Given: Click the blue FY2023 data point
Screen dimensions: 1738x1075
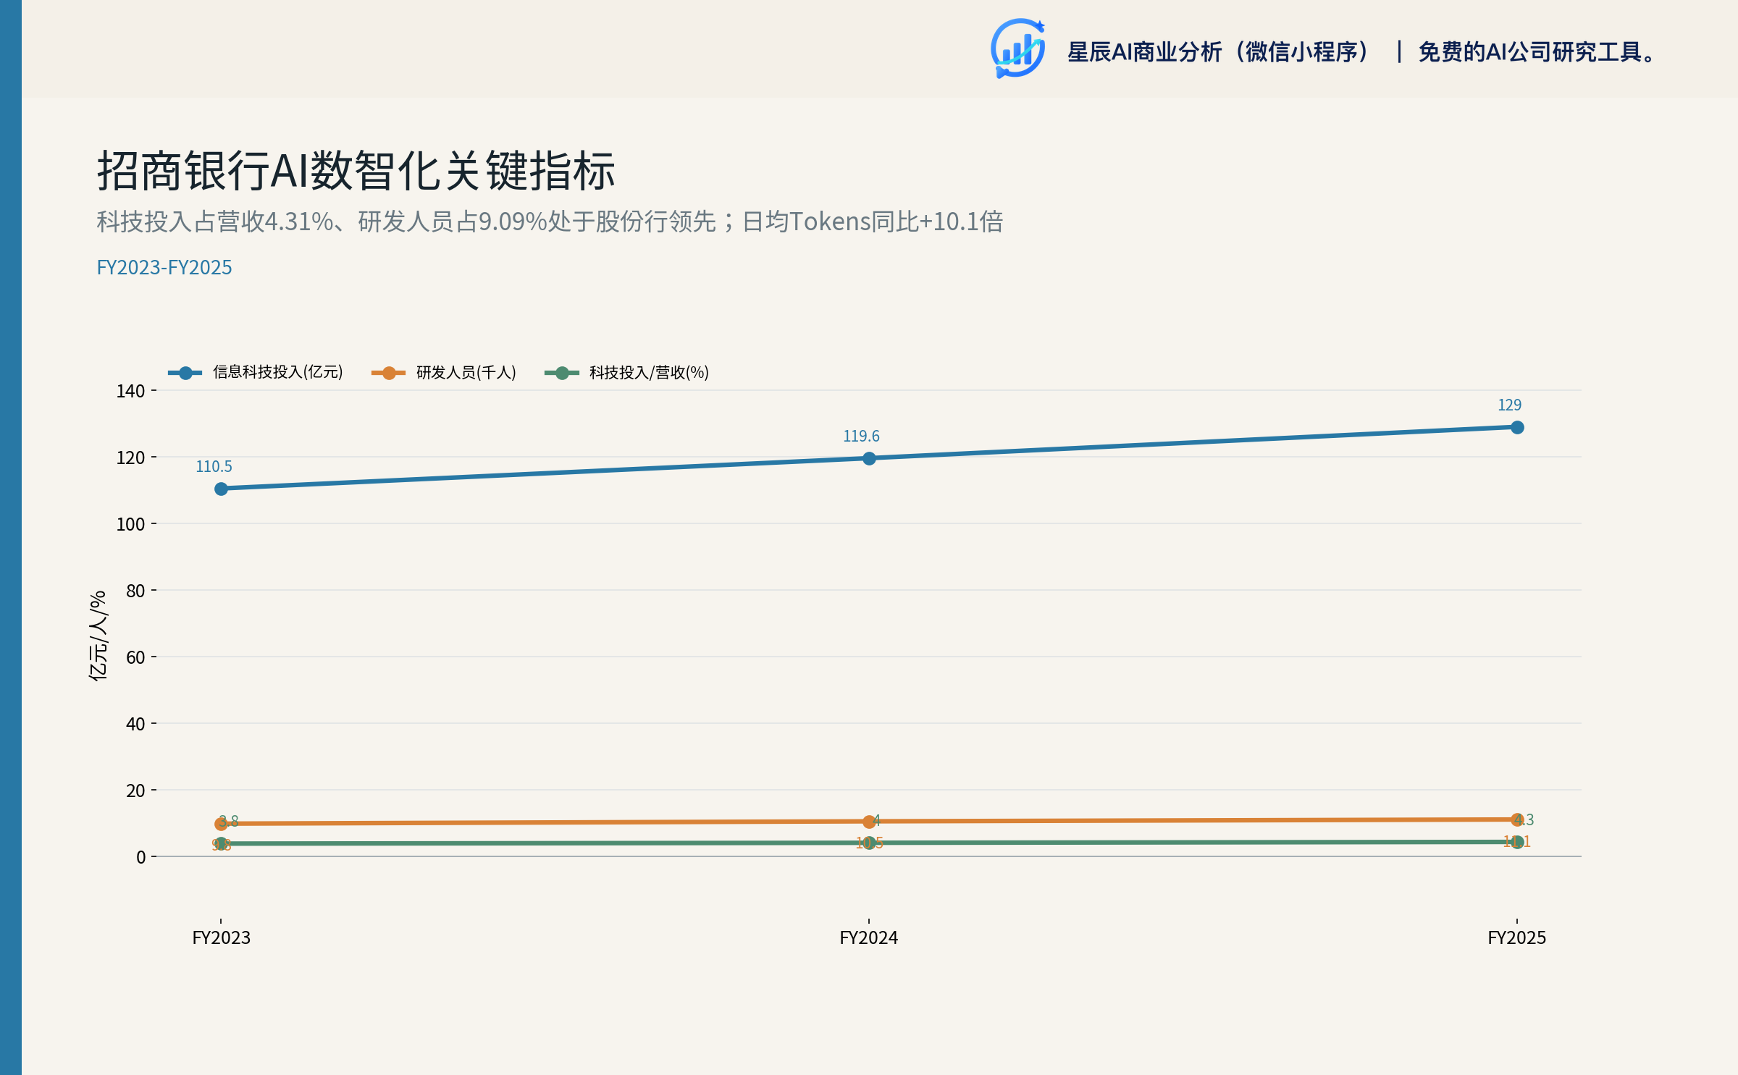Looking at the screenshot, I should (222, 489).
